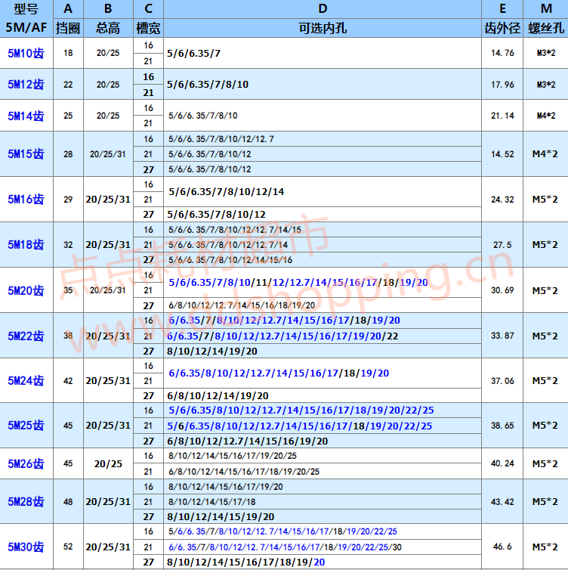Click tooth diameter value 14.52
This screenshot has width=568, height=570.
(502, 154)
